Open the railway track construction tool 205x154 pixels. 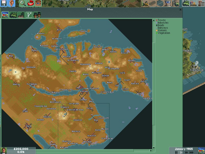tap(152, 3)
